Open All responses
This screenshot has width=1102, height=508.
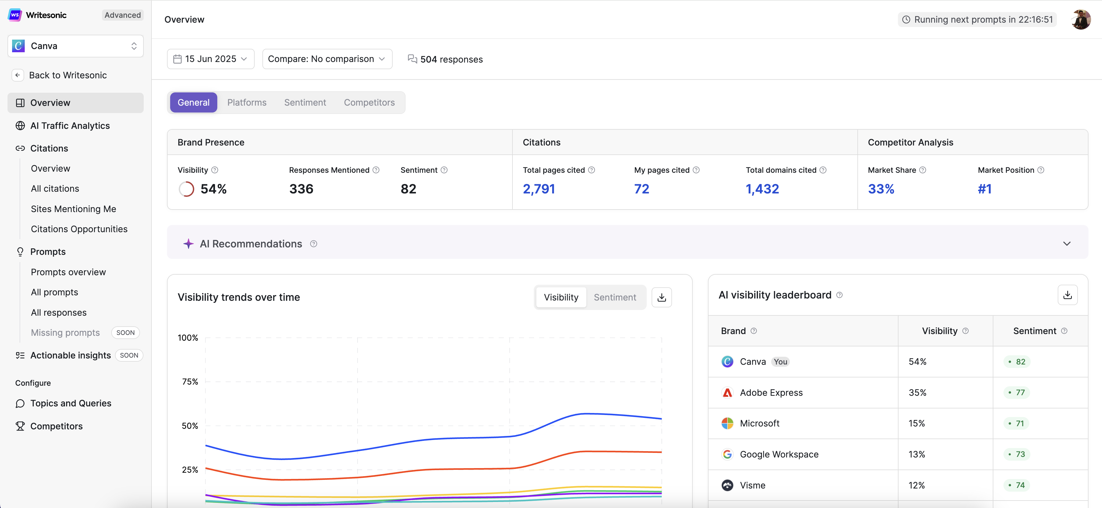[x=59, y=312]
